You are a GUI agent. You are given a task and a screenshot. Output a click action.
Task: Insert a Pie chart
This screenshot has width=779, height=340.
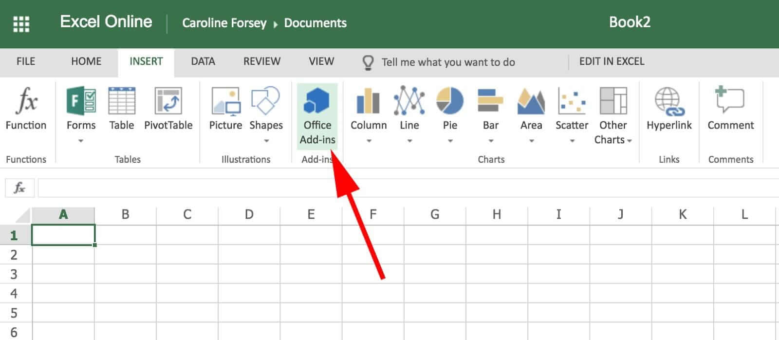(x=450, y=109)
